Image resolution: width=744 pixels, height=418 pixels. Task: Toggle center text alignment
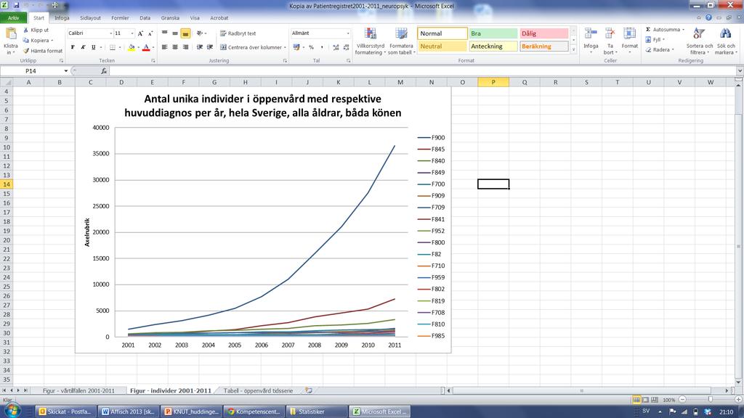[x=175, y=47]
